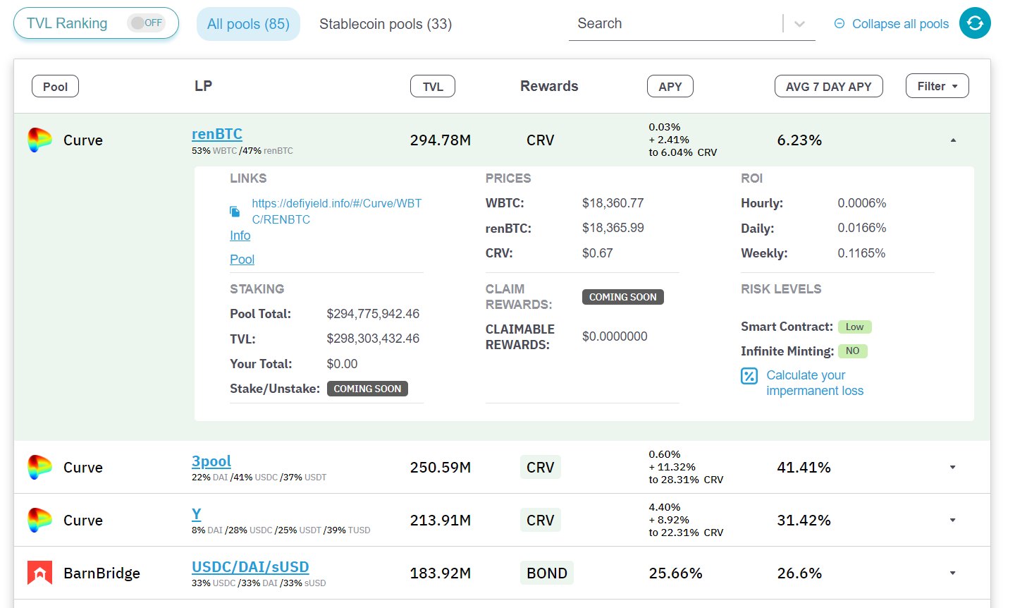This screenshot has width=1015, height=608.
Task: Click the CRV reward tag in 3pool row
Action: tap(541, 468)
